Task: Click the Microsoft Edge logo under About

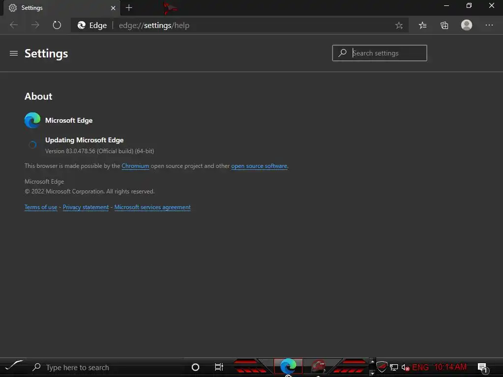Action: tap(32, 120)
